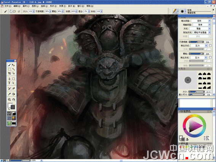The width and height of the screenshot is (216, 162).
Task: Click the straight line strokes icon
Action: click(x=14, y=11)
